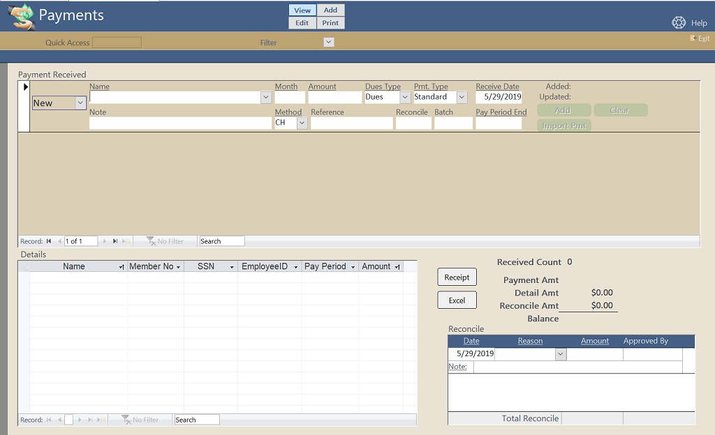Click the record selector arrow beside New
Viewport: 715px width, 435px height.
click(x=26, y=87)
